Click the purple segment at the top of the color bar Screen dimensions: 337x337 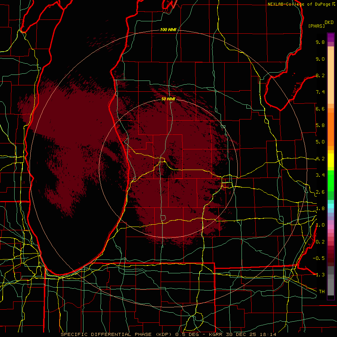[331, 37]
